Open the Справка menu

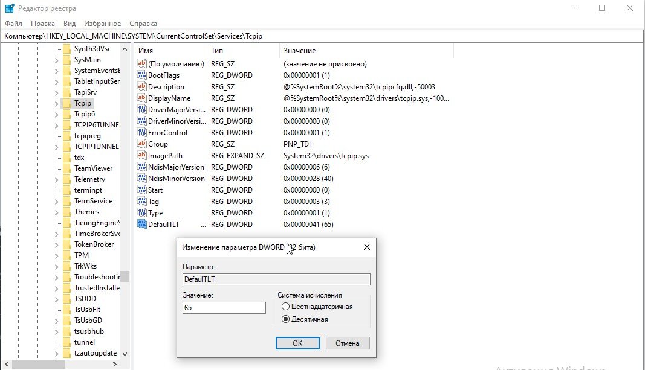click(x=143, y=24)
